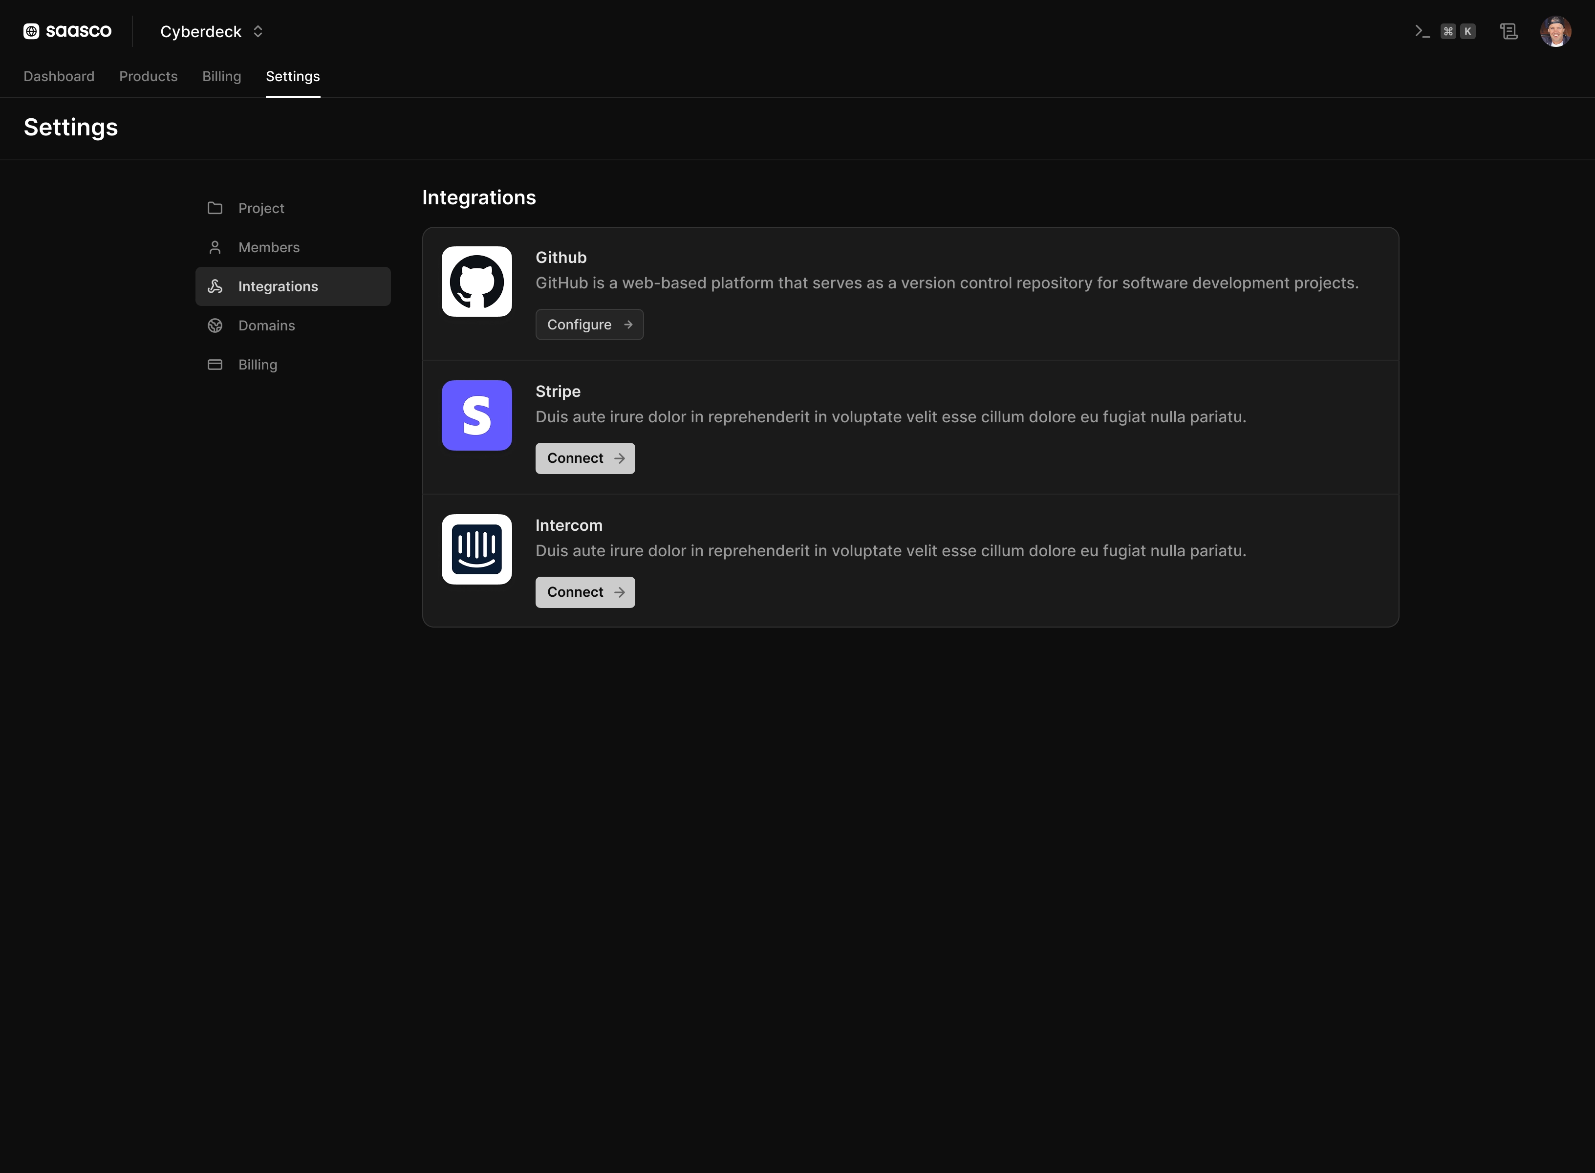Click the GitHub description text

(x=947, y=282)
